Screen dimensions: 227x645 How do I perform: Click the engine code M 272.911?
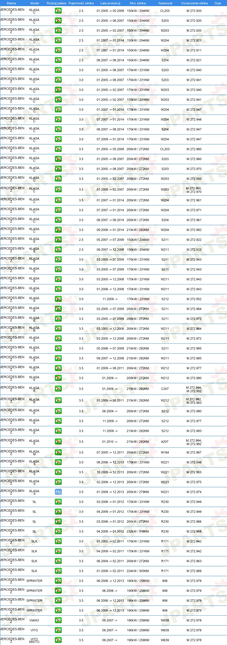click(x=194, y=50)
